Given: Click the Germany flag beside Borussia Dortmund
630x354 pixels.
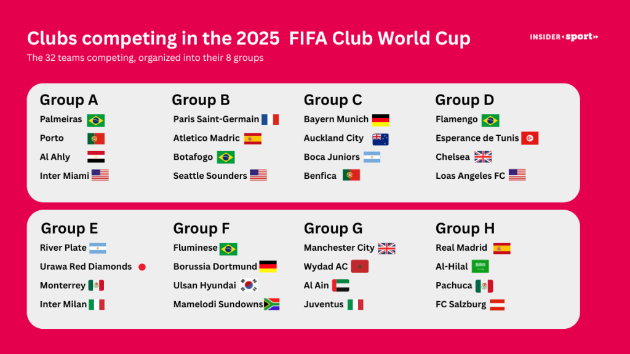Looking at the screenshot, I should (268, 266).
